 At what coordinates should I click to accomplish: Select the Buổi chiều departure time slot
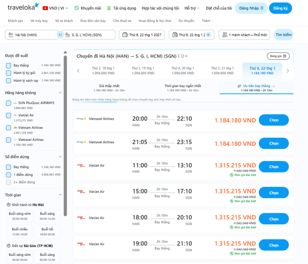[20, 231]
